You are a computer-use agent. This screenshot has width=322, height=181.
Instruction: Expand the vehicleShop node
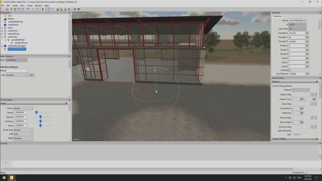pos(2,34)
